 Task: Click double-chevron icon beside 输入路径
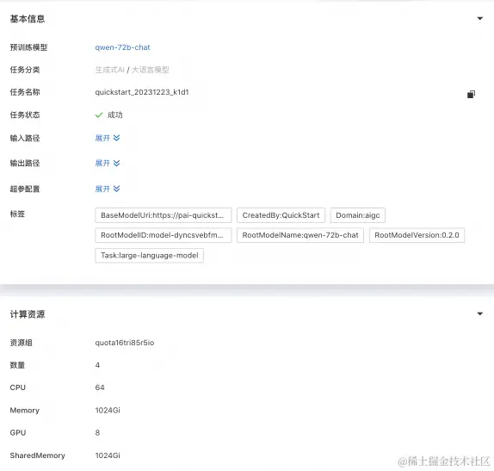click(x=116, y=138)
